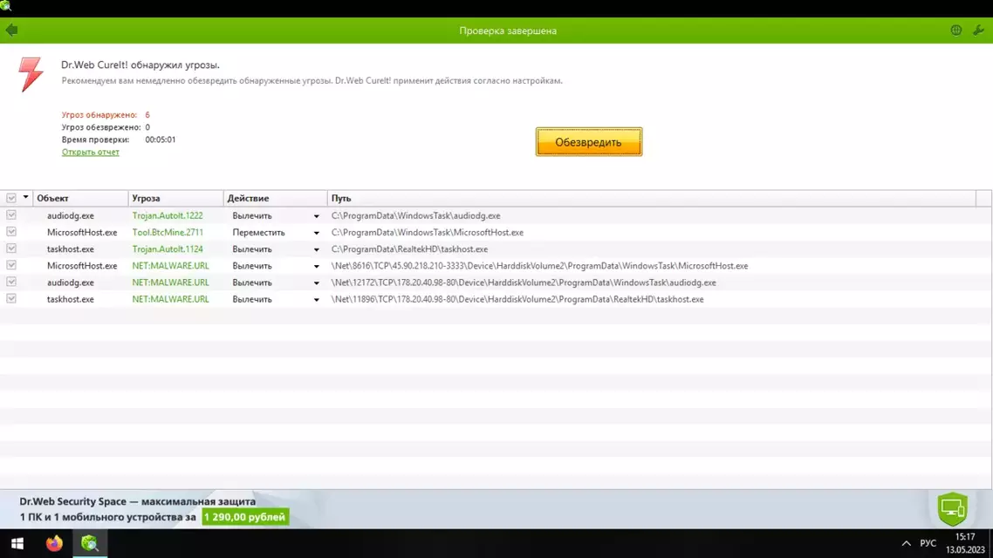The width and height of the screenshot is (993, 558).
Task: Click the Обезвредить button
Action: pos(588,142)
